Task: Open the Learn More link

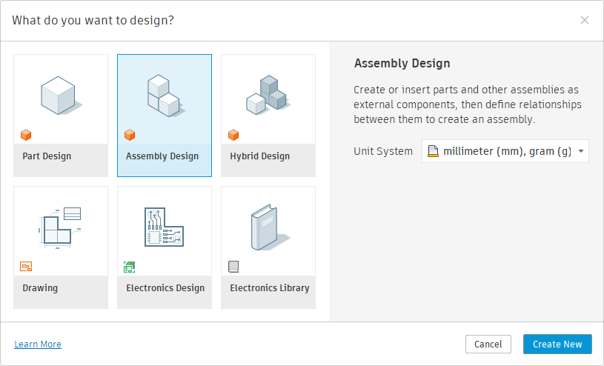Action: pyautogui.click(x=38, y=345)
